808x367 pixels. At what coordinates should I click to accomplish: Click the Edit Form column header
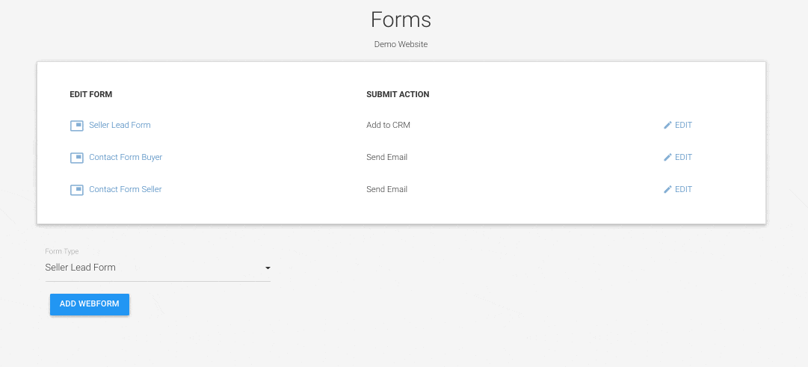[x=91, y=94]
